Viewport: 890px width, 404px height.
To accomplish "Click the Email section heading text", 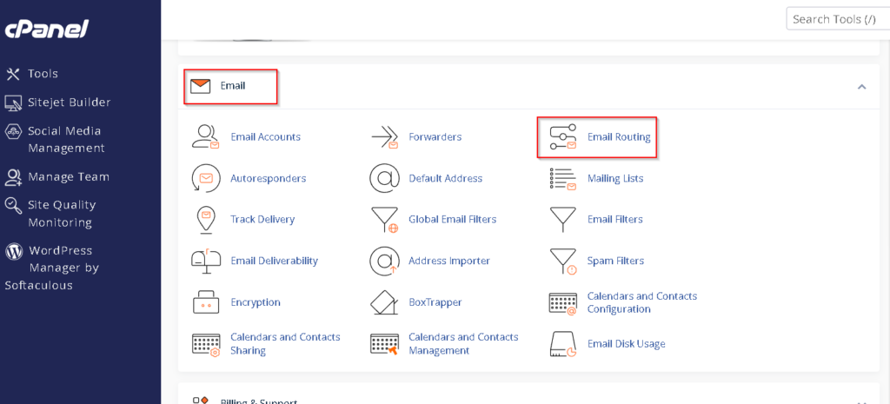I will [233, 86].
